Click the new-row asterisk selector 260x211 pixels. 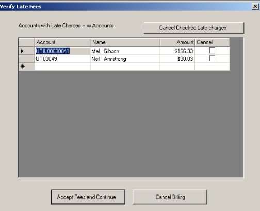[26, 67]
